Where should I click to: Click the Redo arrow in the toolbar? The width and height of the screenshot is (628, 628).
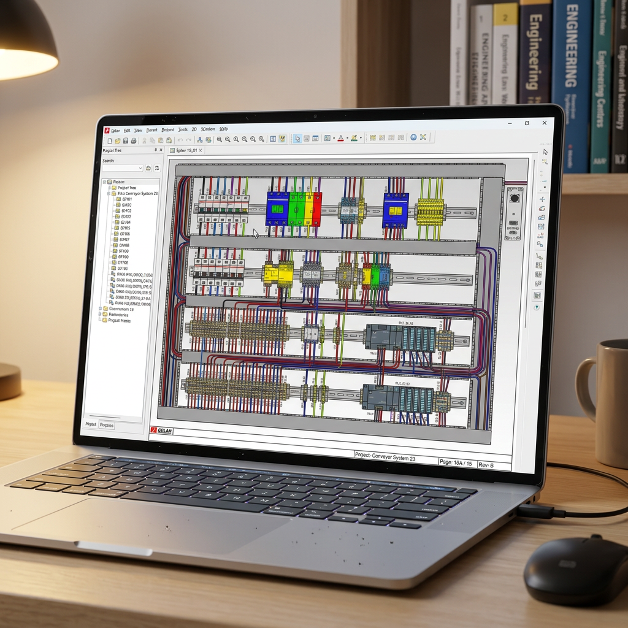tap(189, 140)
